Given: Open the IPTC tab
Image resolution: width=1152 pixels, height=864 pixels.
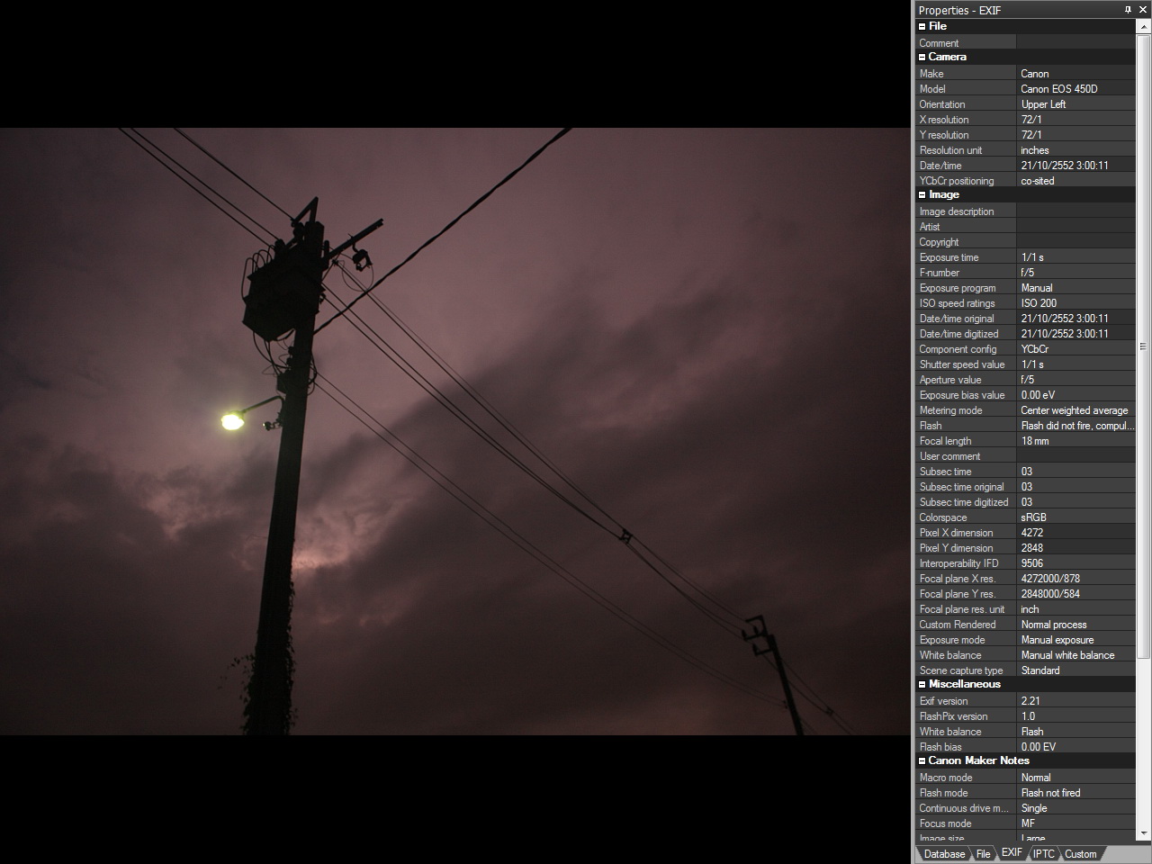Looking at the screenshot, I should pyautogui.click(x=1043, y=854).
